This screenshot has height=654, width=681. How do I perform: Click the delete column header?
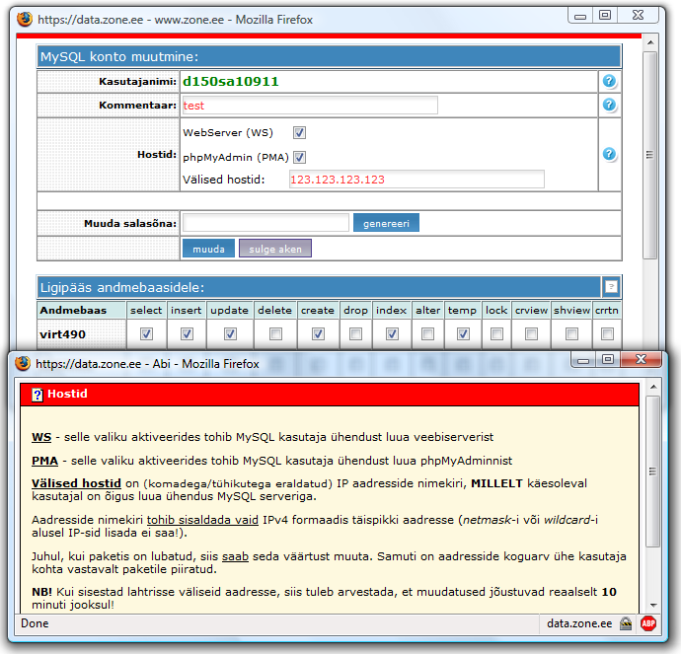coord(274,311)
